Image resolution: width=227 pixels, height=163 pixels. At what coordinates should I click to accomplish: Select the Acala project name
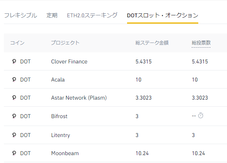(58, 80)
